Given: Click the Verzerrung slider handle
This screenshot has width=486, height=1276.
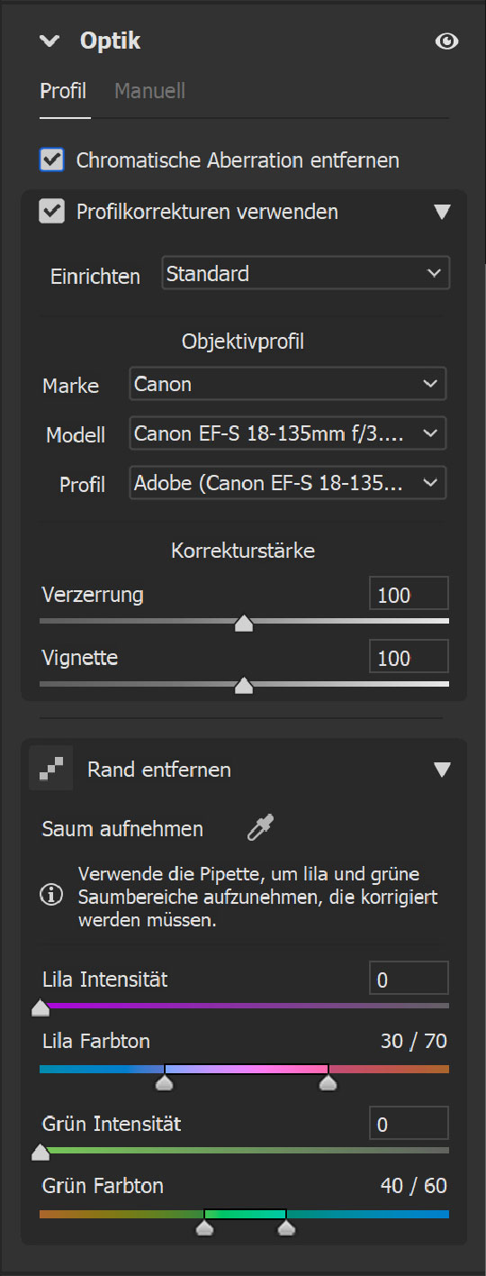Looking at the screenshot, I should point(243,624).
